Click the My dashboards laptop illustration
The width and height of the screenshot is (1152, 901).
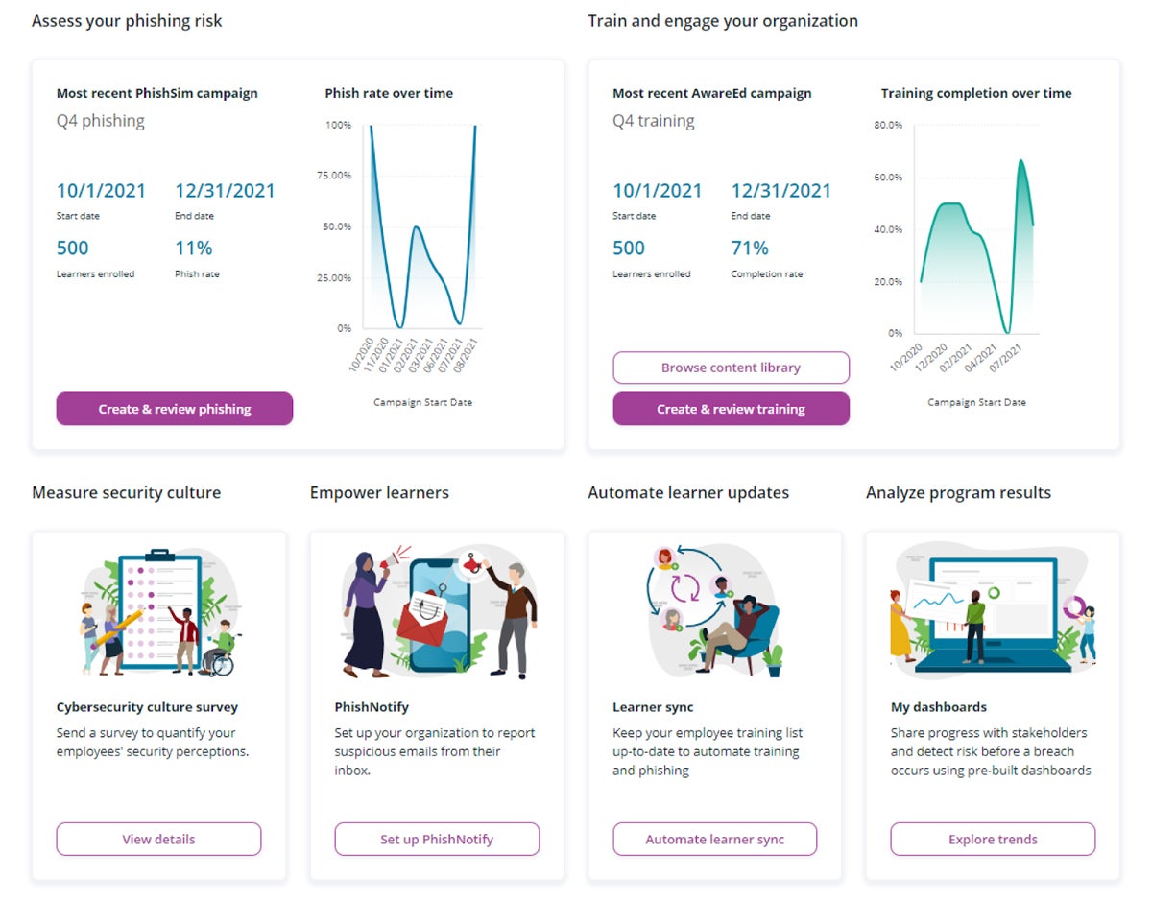[x=993, y=607]
